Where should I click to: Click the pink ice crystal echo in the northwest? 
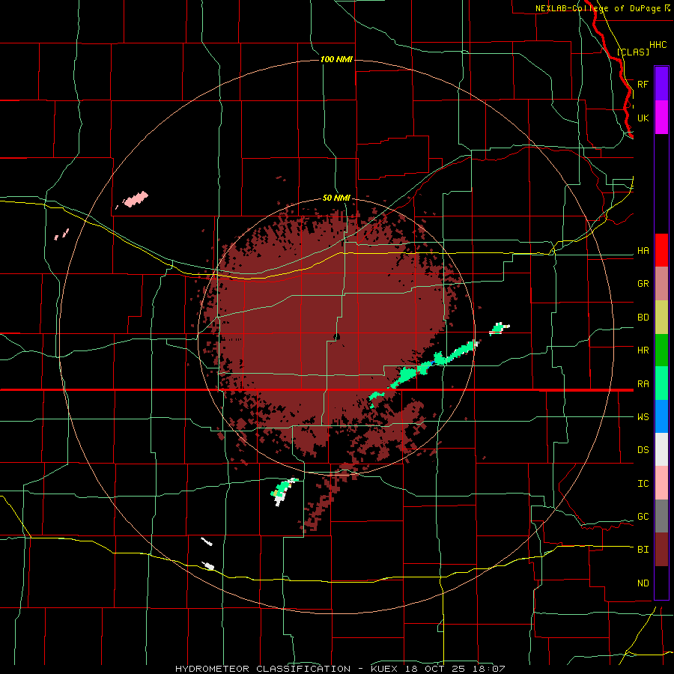pyautogui.click(x=136, y=199)
